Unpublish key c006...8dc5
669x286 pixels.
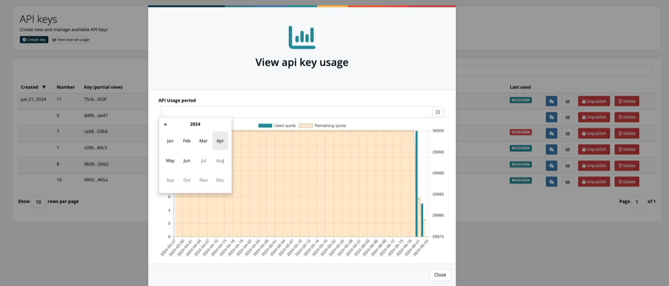[594, 149]
